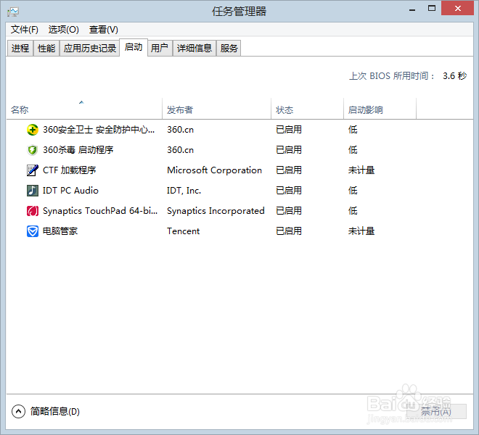
Task: Open the 选项(O) menu
Action: coord(64,30)
